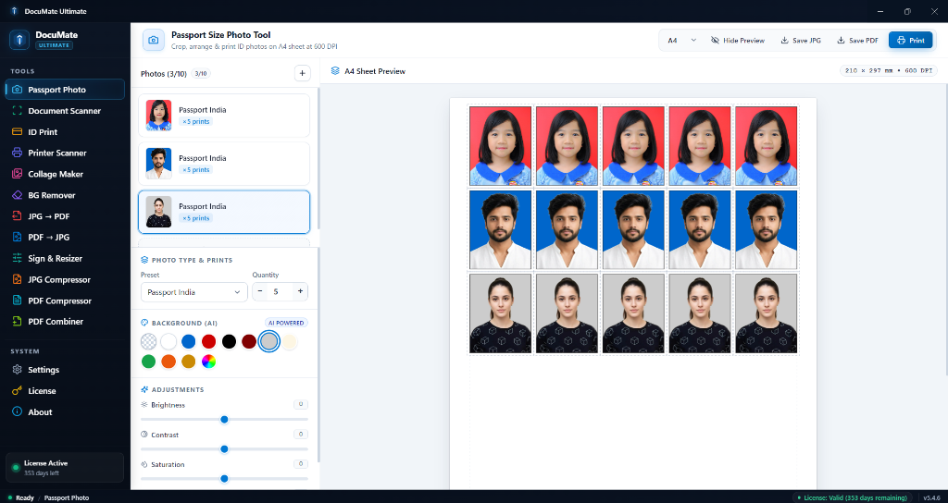The height and width of the screenshot is (503, 948).
Task: Click the License Valid status bar text
Action: 855,497
